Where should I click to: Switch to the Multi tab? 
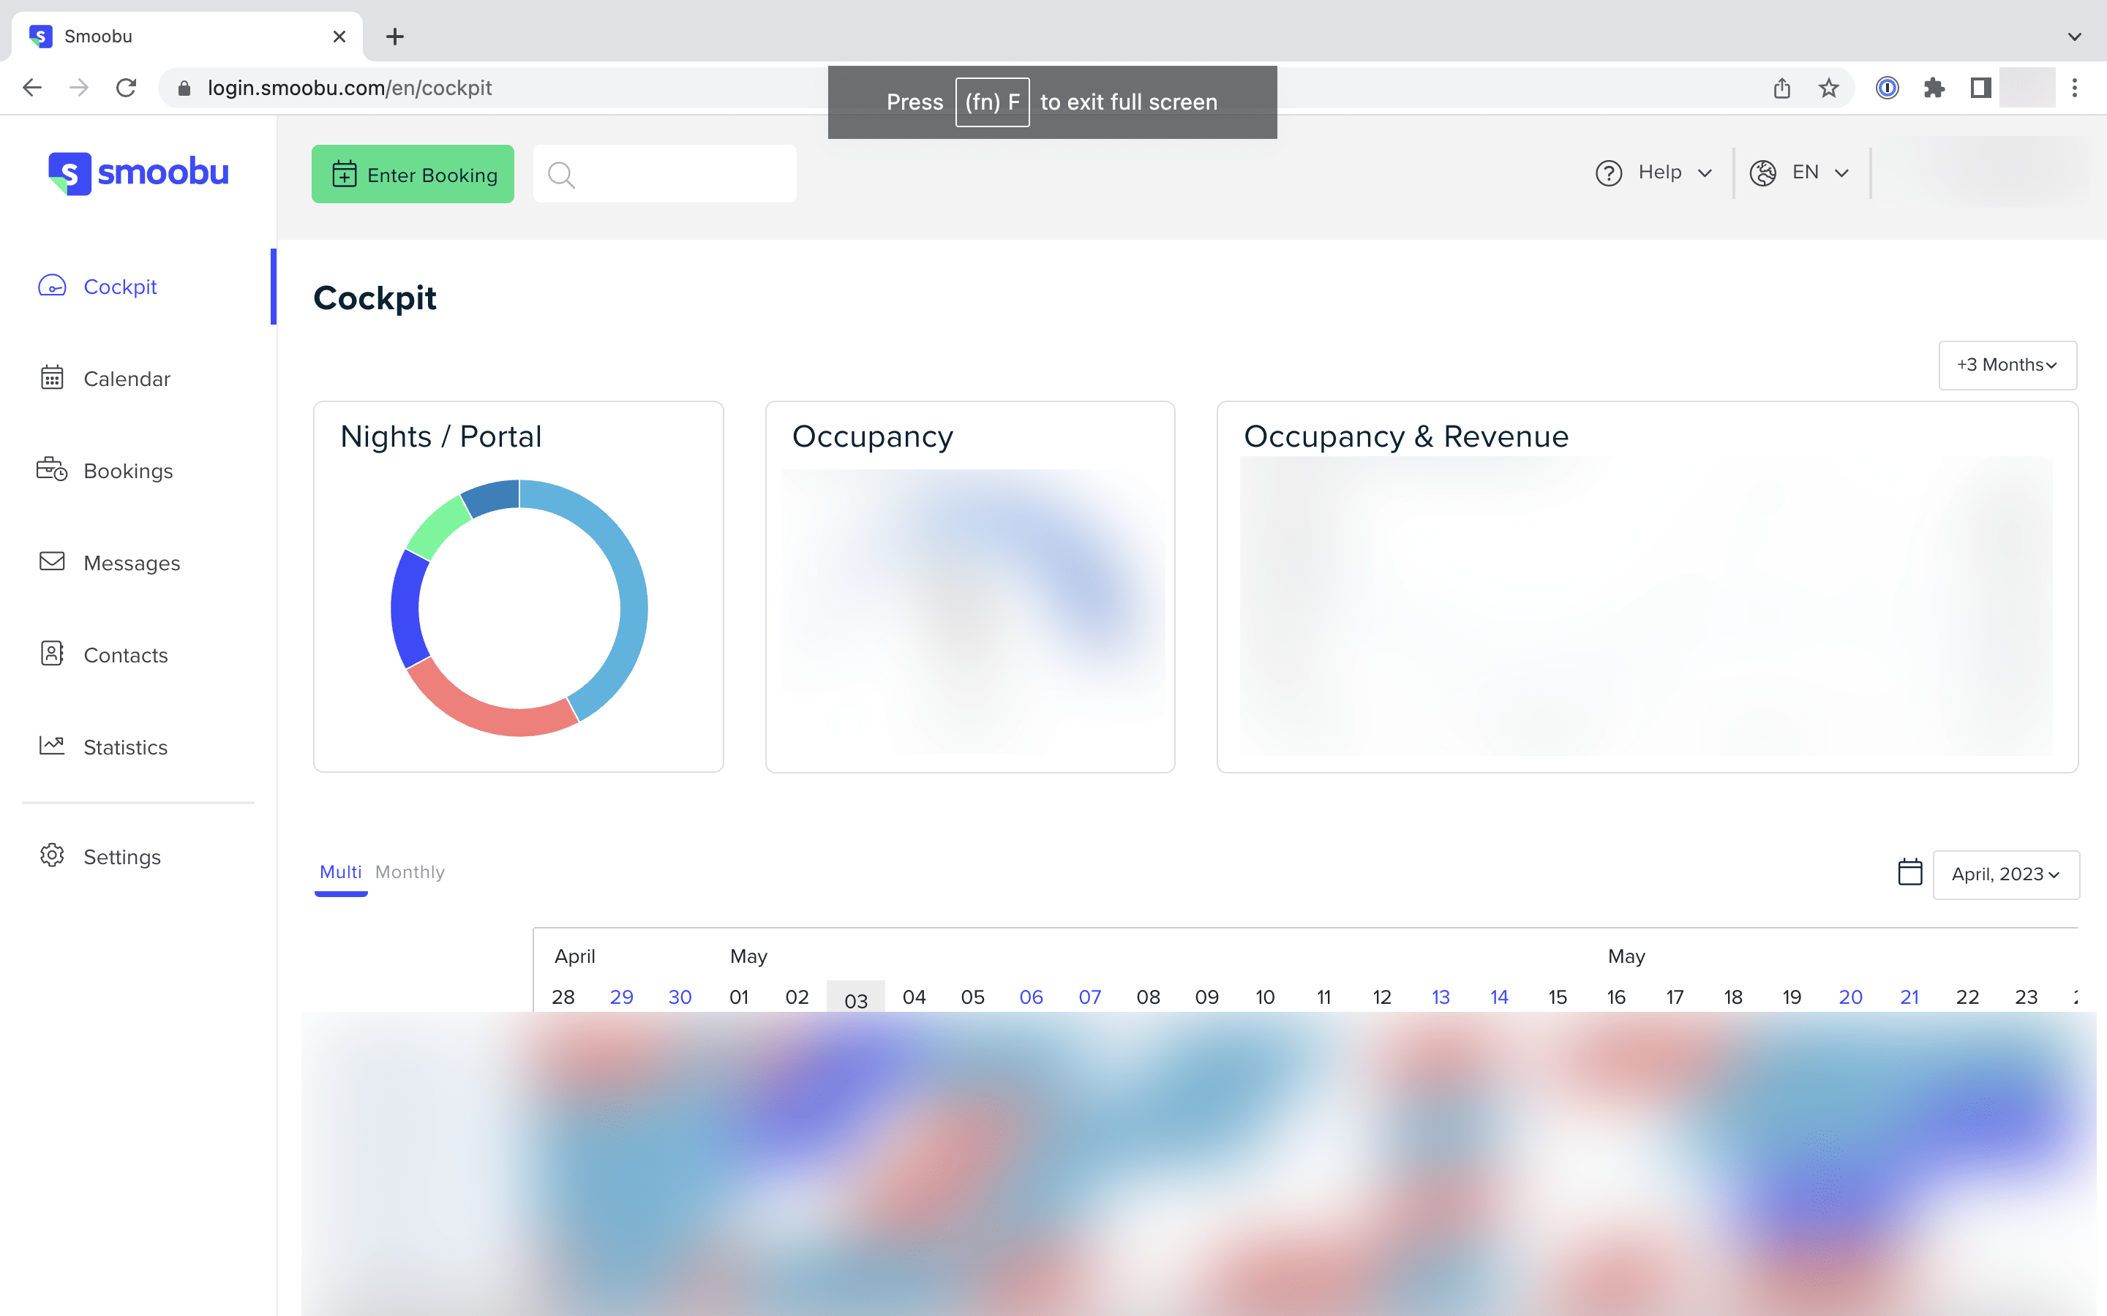point(340,872)
